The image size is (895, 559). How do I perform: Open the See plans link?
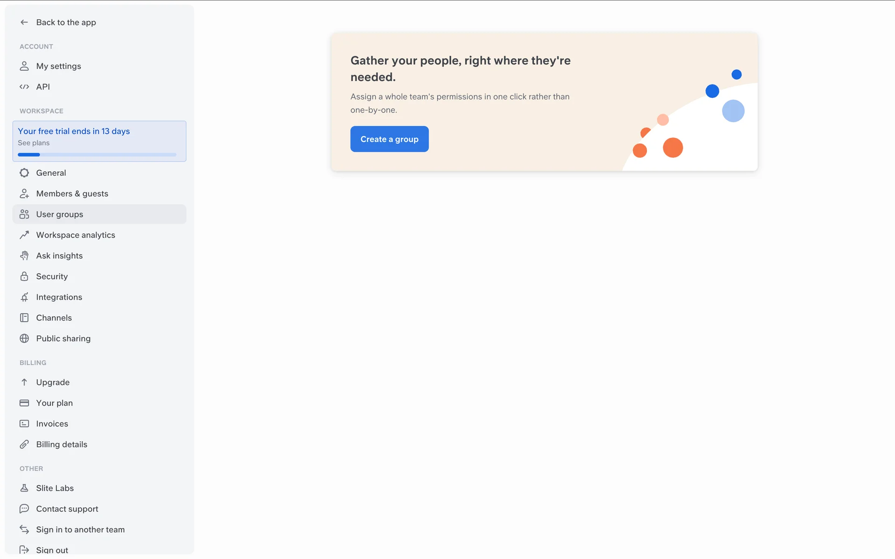point(34,143)
